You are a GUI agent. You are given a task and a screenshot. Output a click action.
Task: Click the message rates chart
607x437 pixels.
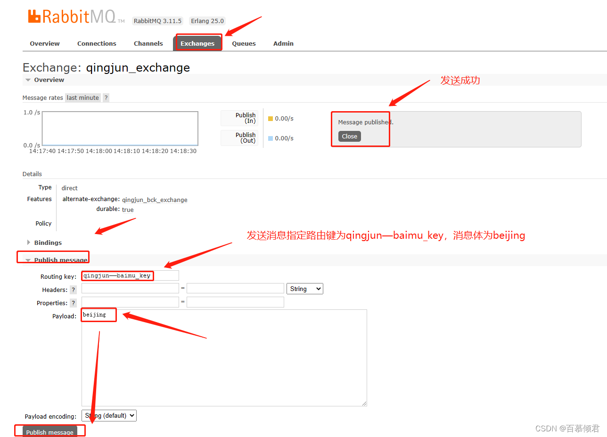(x=120, y=128)
